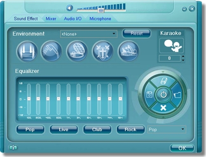Decrease Karaoke key value with down arrow
The image size is (206, 157).
(x=183, y=60)
